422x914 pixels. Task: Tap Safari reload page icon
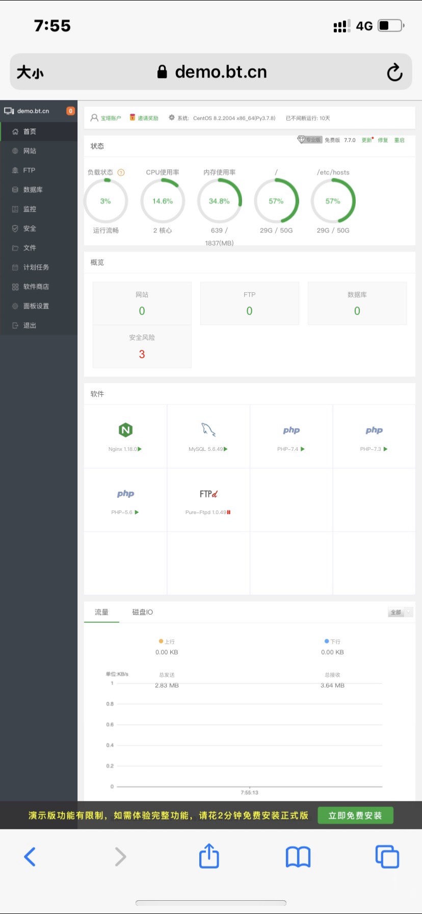(394, 72)
